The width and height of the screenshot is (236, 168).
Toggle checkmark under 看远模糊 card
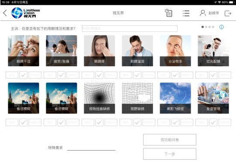click(x=24, y=122)
